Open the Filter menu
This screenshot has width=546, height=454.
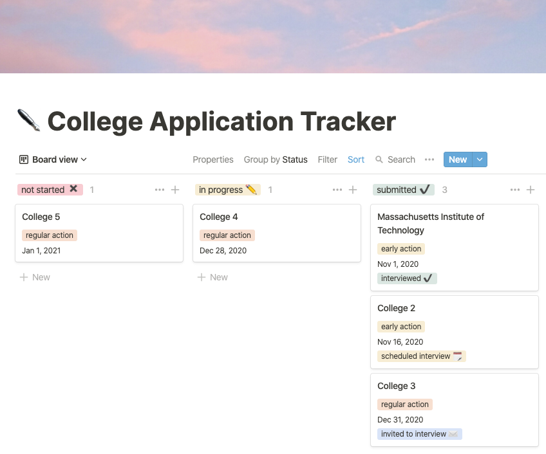pyautogui.click(x=327, y=159)
